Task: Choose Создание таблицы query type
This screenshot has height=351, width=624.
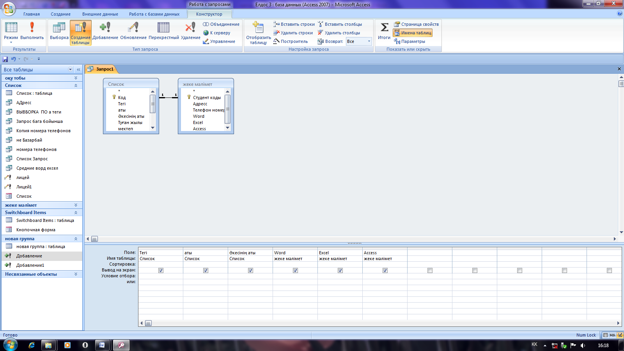Action: tap(81, 33)
